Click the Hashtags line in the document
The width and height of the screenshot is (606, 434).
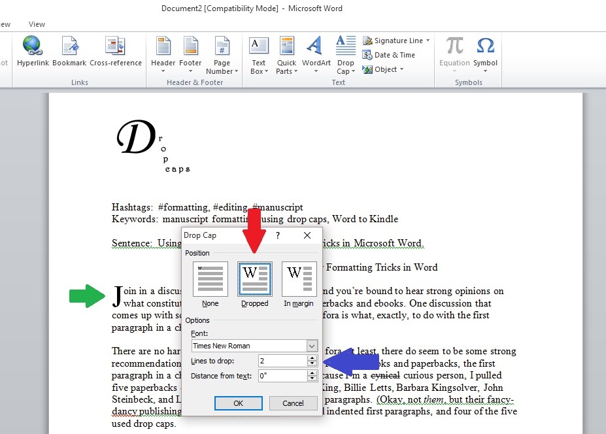(x=207, y=207)
